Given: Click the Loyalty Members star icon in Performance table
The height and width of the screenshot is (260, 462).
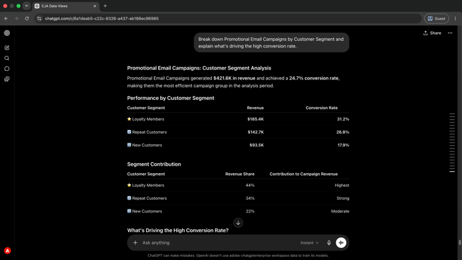Looking at the screenshot, I should click(x=129, y=119).
